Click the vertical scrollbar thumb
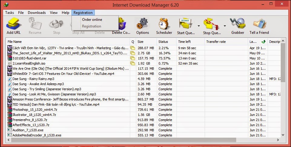Image resolution: width=291 pixels, height=147 pixels. pos(283,62)
